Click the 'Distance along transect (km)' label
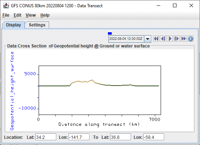The image size is (200, 145). click(x=99, y=124)
